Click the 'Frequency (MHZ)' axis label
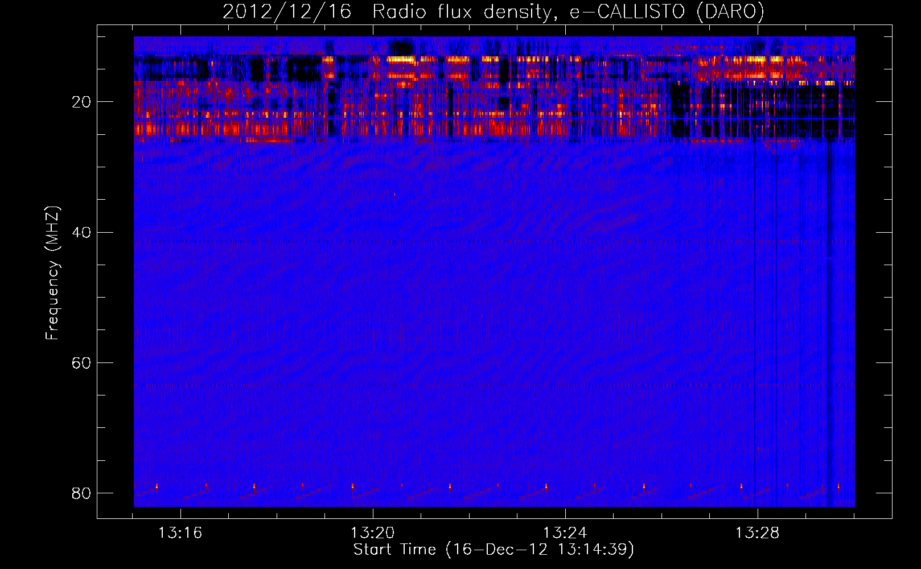Image resolution: width=921 pixels, height=569 pixels. tap(52, 273)
